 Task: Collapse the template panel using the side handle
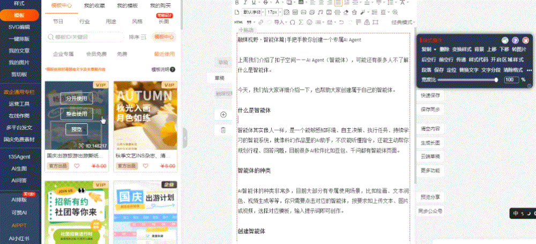click(x=185, y=137)
